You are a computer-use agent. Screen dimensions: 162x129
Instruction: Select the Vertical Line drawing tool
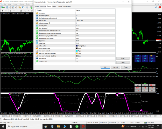tap(10, 11)
